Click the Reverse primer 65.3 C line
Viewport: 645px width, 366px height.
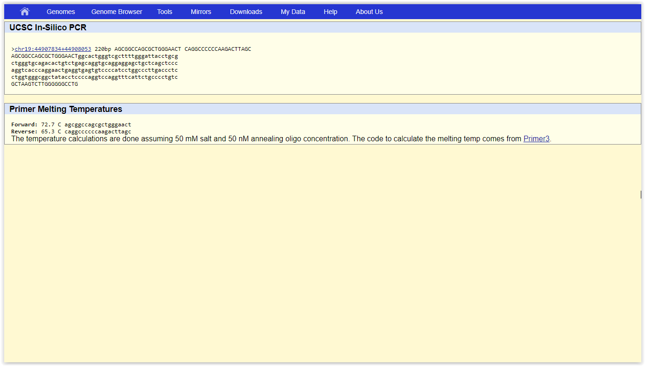[x=71, y=131]
